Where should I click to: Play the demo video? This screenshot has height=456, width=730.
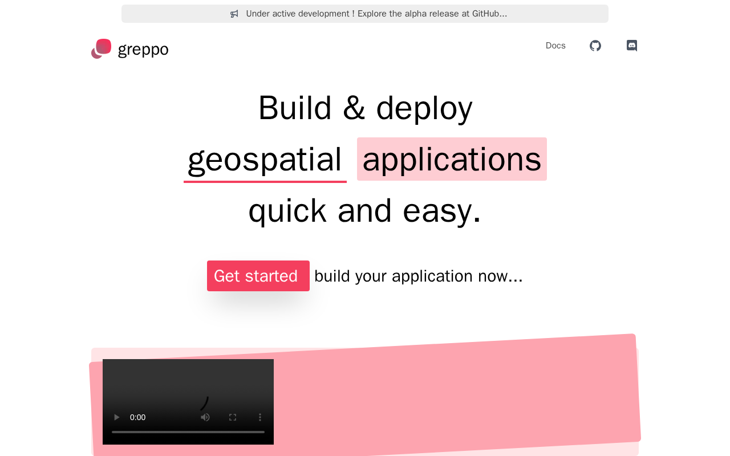coord(116,417)
